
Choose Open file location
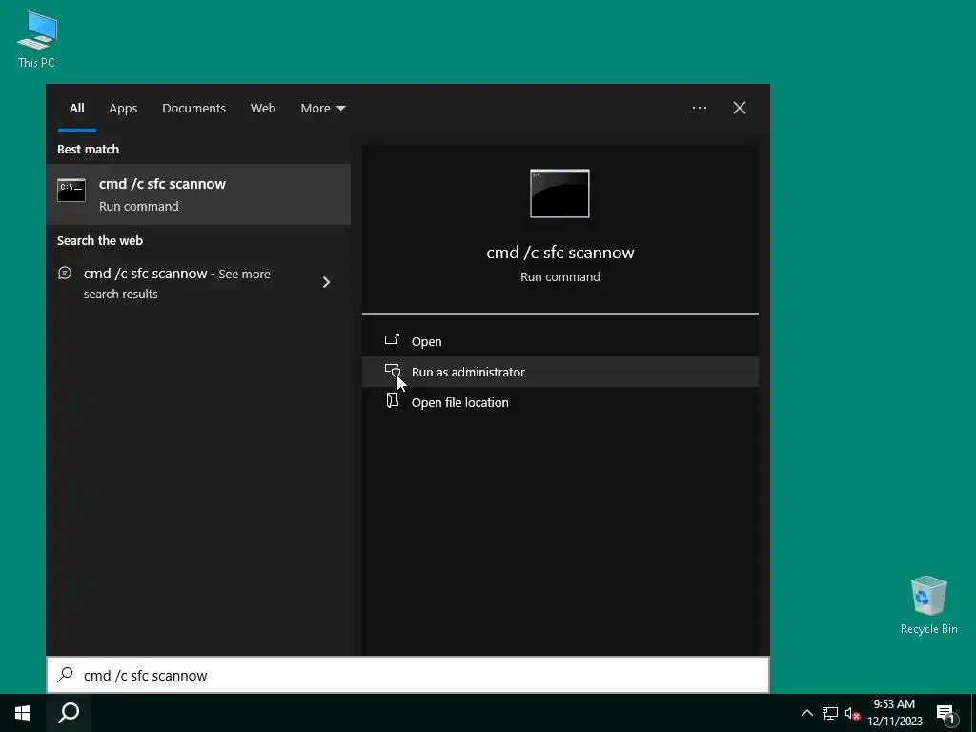[x=560, y=402]
